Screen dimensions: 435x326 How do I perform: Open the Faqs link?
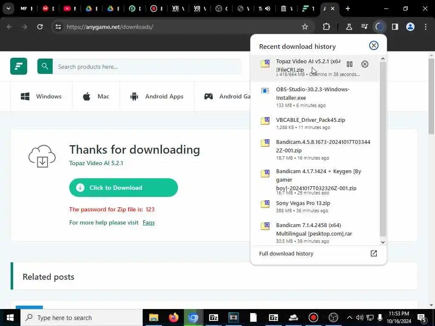149,222
